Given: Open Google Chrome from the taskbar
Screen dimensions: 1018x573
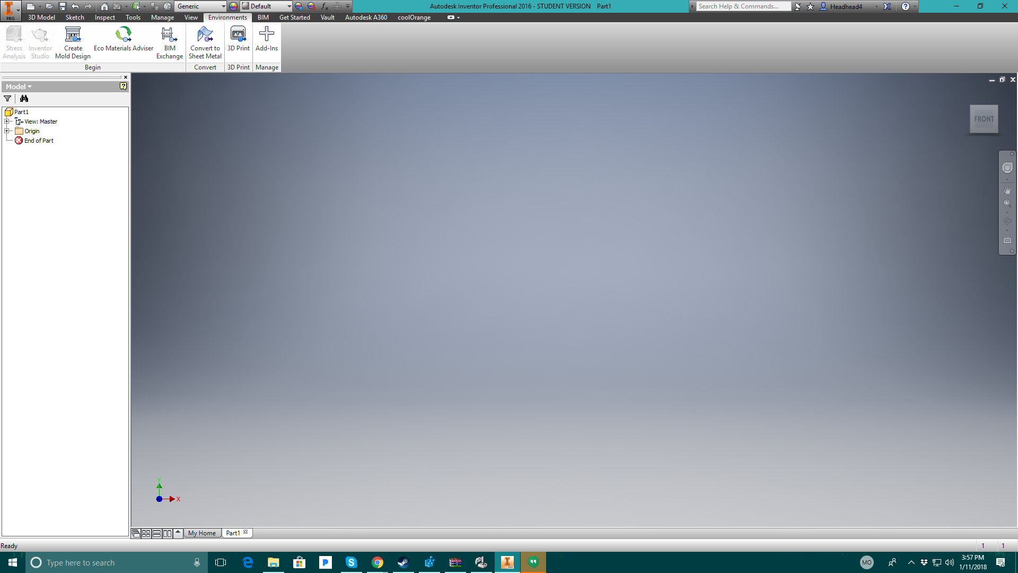Looking at the screenshot, I should (x=378, y=562).
